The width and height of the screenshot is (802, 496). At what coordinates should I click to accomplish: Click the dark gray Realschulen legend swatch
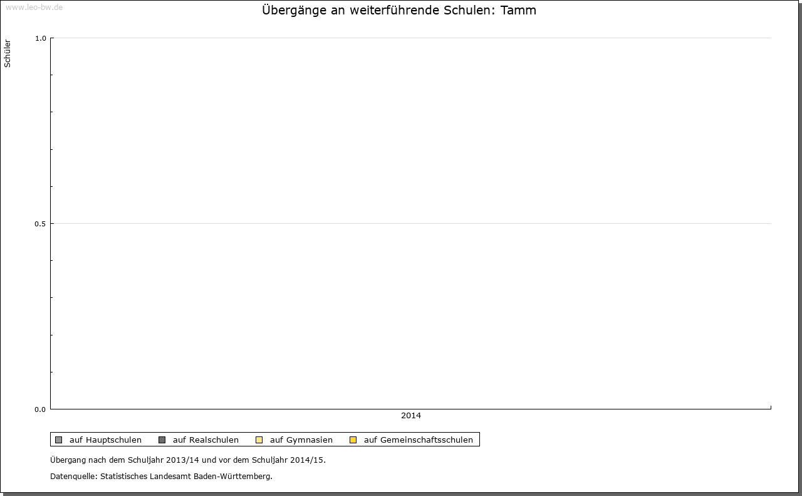click(162, 440)
